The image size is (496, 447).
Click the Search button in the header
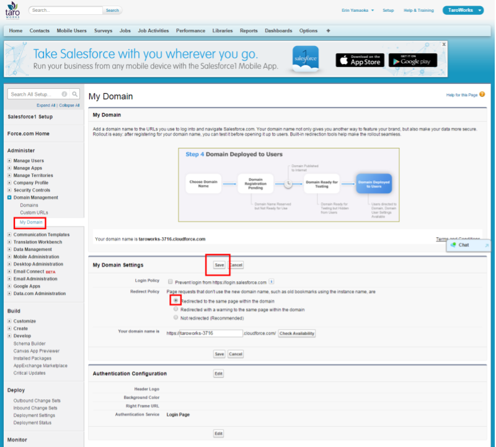point(112,11)
